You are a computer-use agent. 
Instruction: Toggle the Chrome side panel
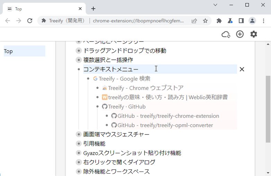(x=241, y=21)
